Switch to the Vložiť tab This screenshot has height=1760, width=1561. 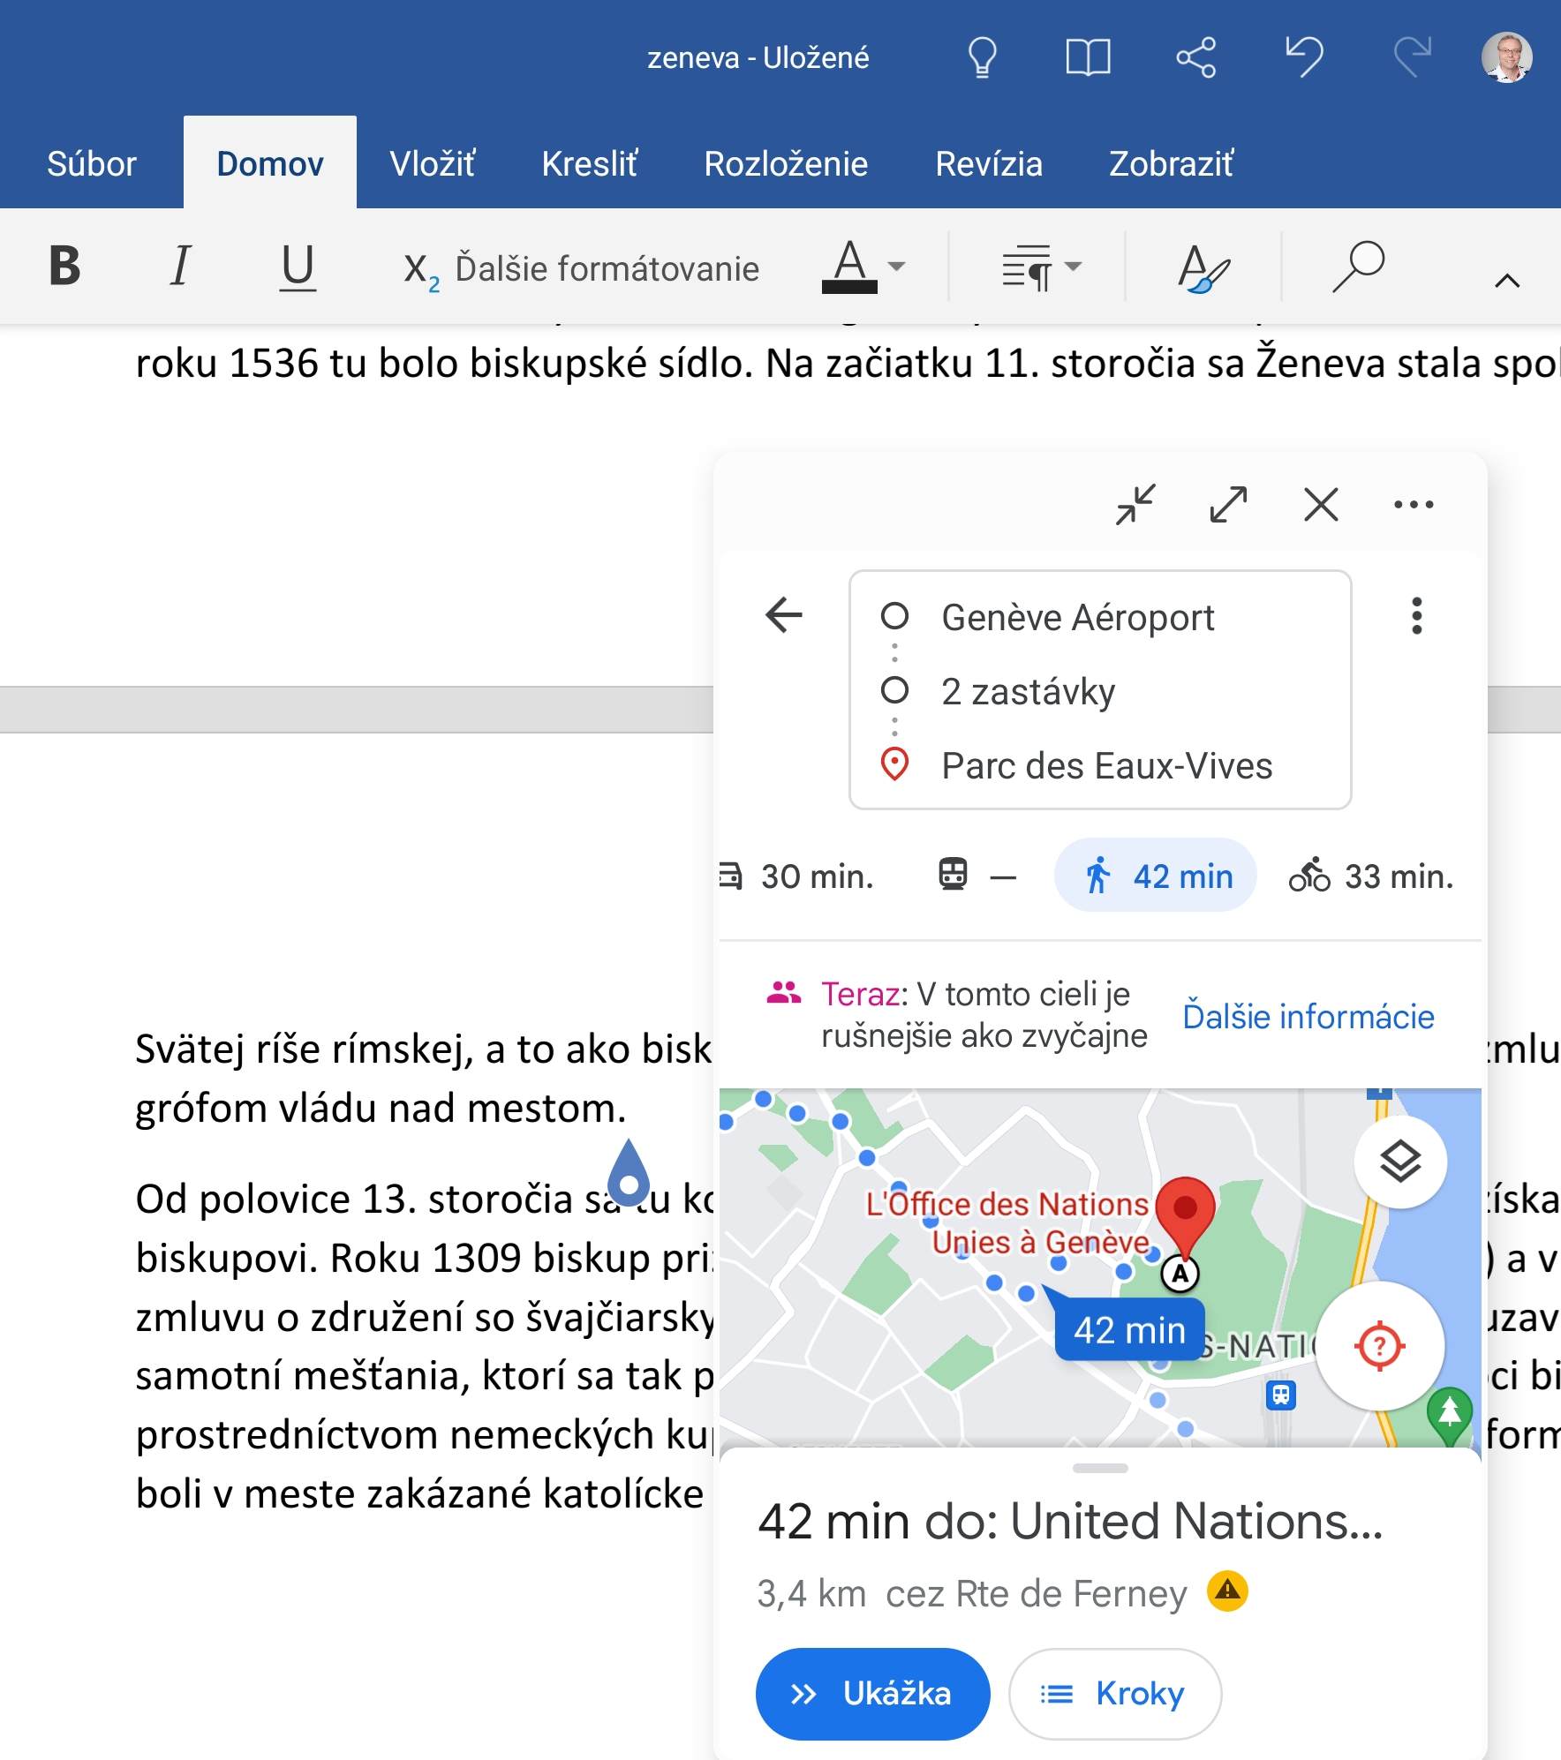(433, 164)
